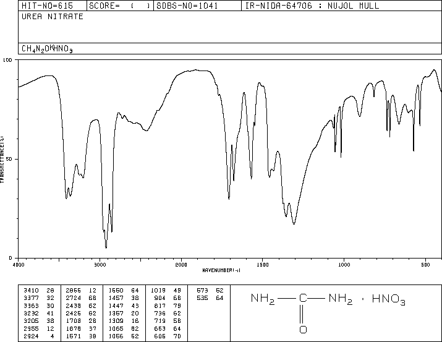Click the O atom below the double bond
Screen dimensions: 442x342
[303, 329]
